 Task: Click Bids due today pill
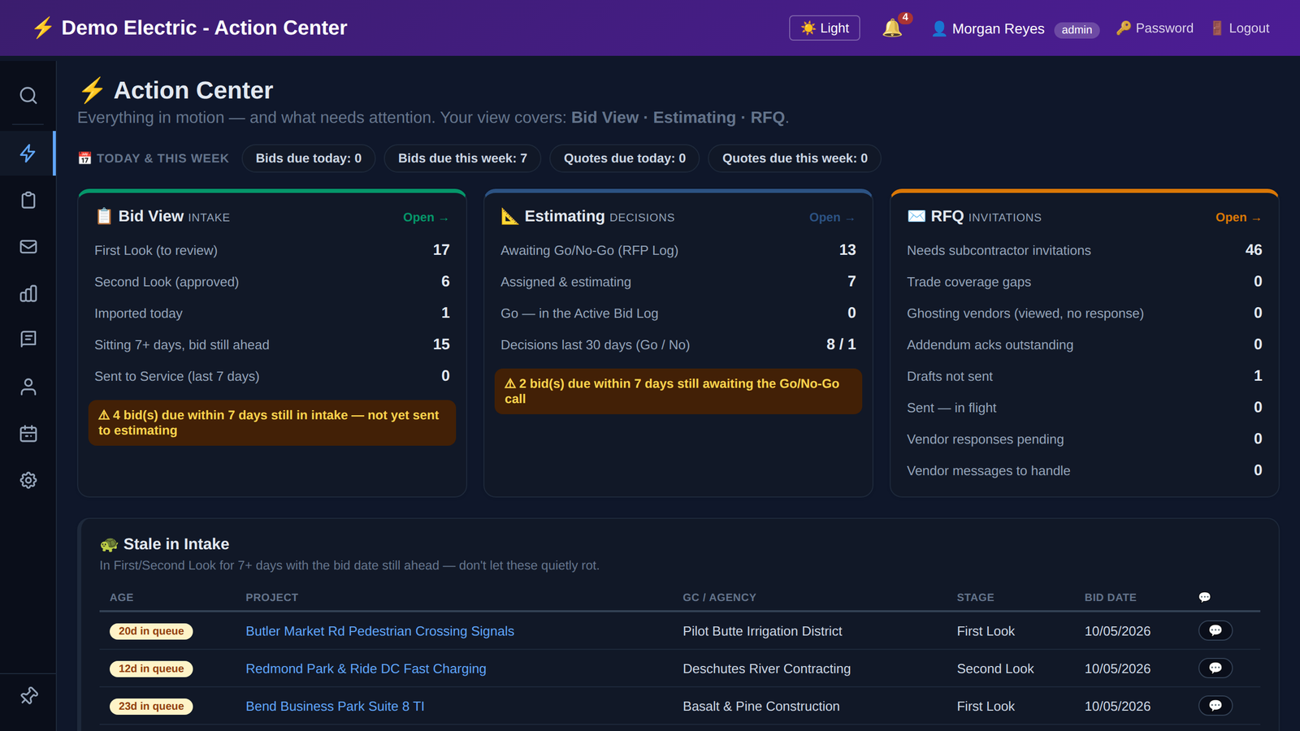point(309,158)
